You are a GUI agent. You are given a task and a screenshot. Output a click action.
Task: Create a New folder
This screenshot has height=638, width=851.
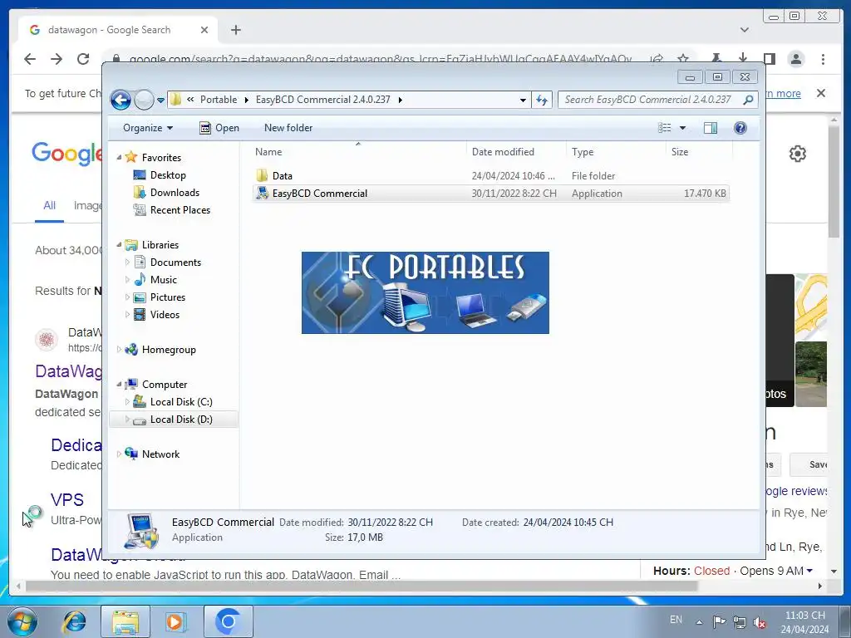click(x=288, y=128)
